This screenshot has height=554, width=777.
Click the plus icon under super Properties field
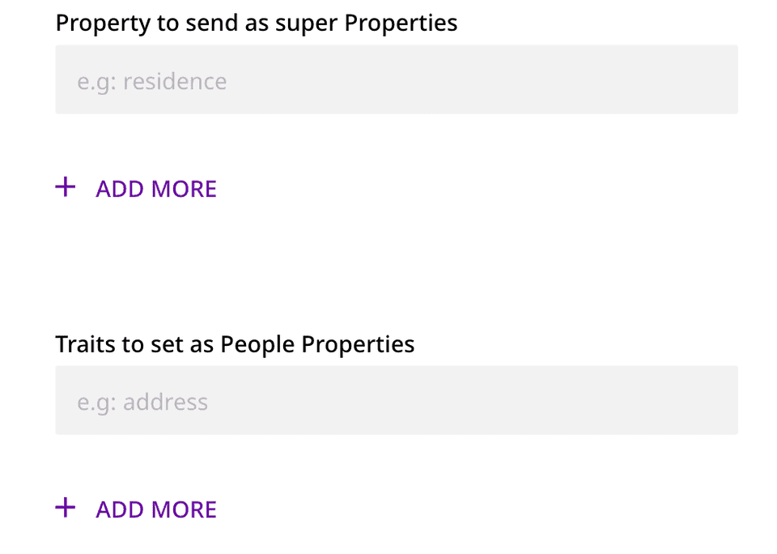[65, 188]
